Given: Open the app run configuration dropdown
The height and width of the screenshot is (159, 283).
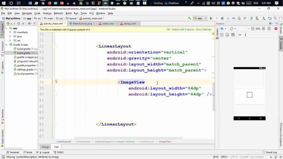Looking at the screenshot, I should coord(200,18).
